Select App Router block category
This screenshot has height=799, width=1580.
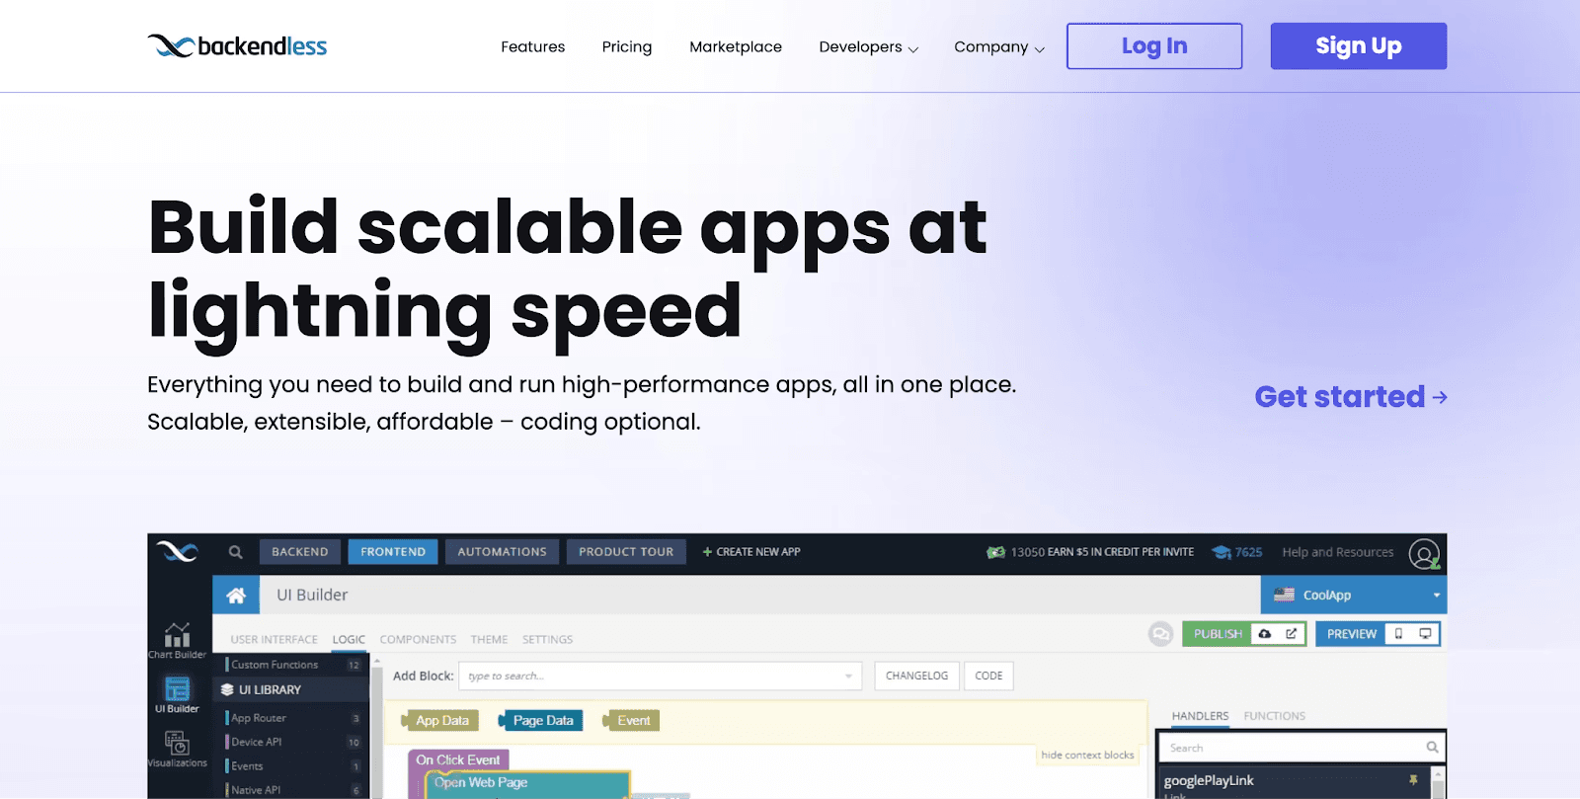click(291, 718)
